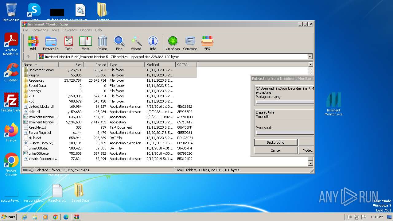Screen dimensions: 393x221
Task: Click the Delete toolbar icon
Action: pyautogui.click(x=102, y=43)
